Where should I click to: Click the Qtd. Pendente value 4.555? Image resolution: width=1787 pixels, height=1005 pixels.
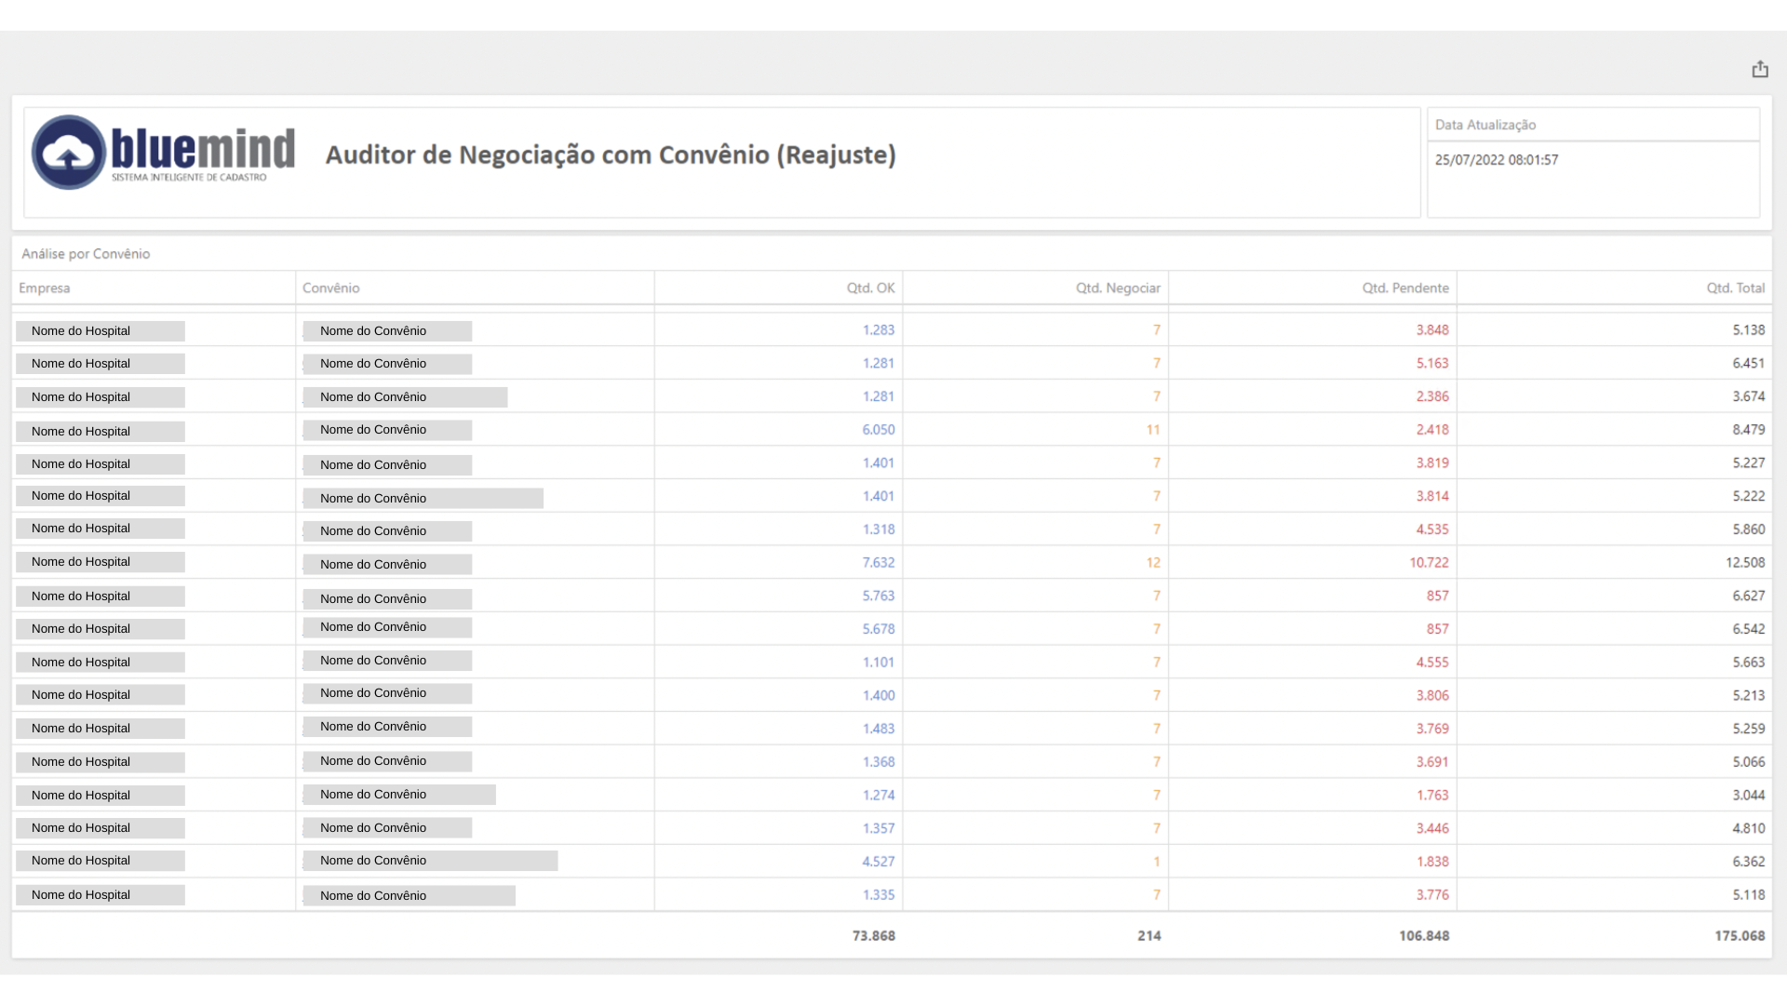(1432, 663)
